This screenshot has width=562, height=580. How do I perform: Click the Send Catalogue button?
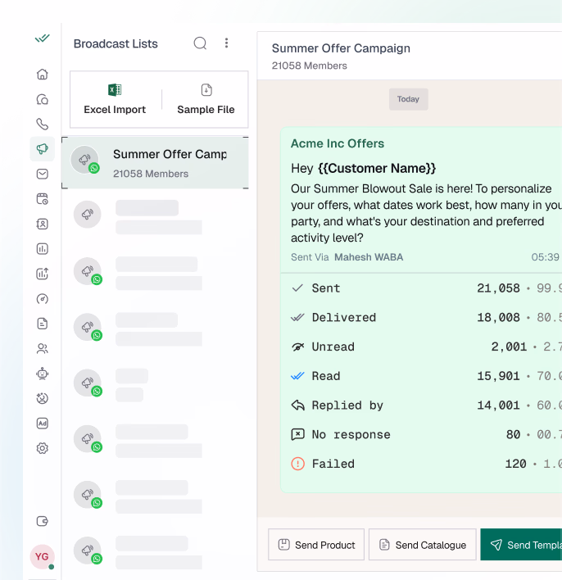pos(422,545)
